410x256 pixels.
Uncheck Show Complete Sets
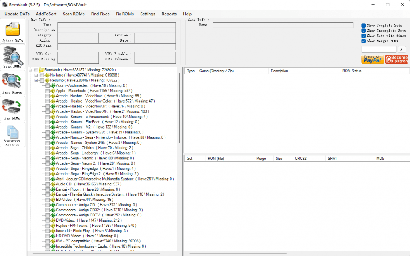coord(364,26)
